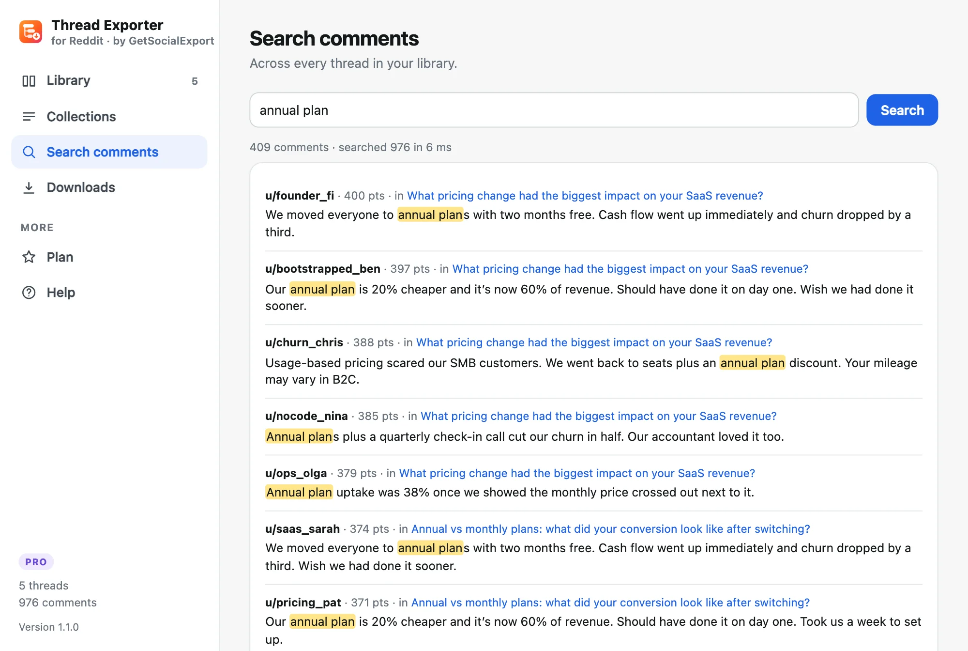
Task: Open the Plan page
Action: pyautogui.click(x=109, y=257)
